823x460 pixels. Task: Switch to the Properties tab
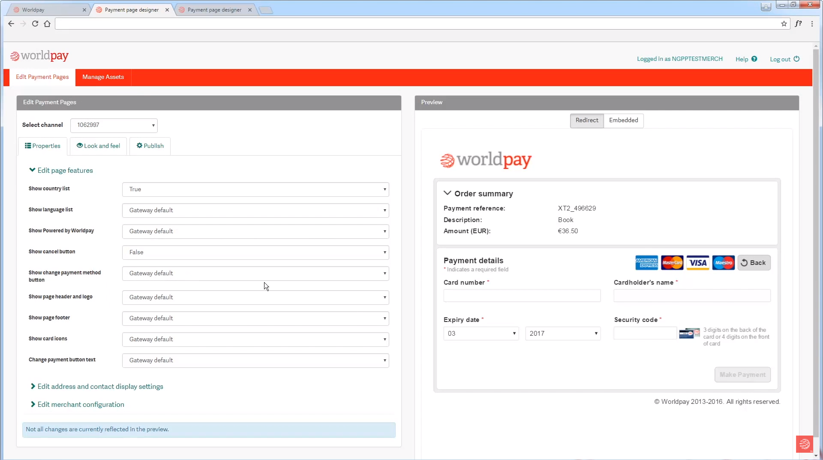42,146
